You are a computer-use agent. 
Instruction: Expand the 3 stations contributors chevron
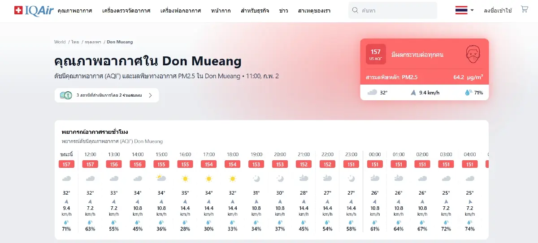tap(151, 95)
